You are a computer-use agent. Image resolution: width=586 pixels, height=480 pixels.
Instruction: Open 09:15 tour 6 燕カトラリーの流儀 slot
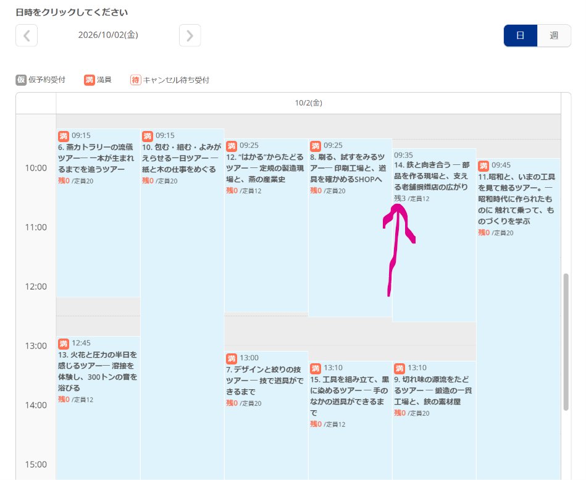[x=98, y=213]
